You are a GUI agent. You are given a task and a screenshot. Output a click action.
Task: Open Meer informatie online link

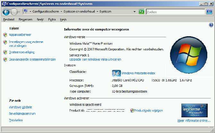(x=194, y=121)
